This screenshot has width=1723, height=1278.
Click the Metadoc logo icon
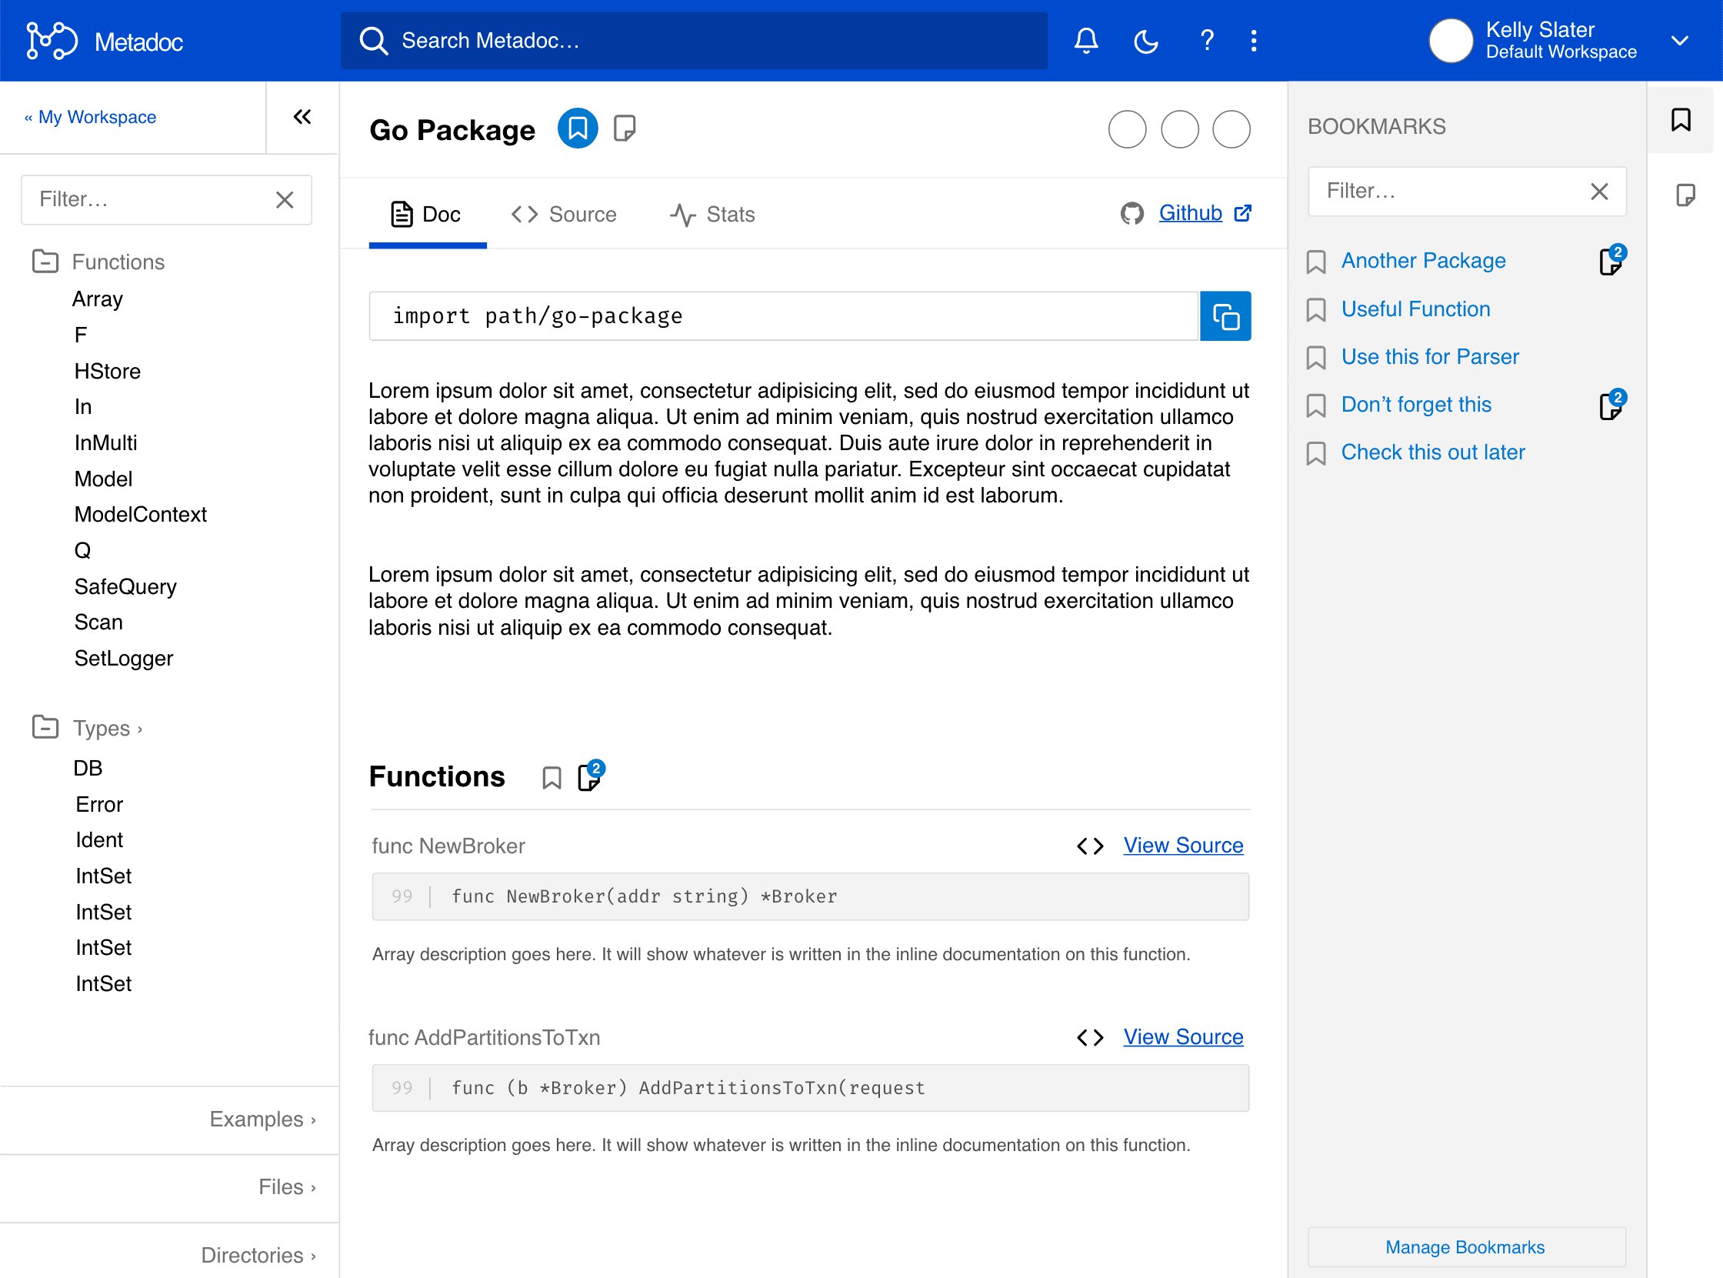pyautogui.click(x=52, y=40)
